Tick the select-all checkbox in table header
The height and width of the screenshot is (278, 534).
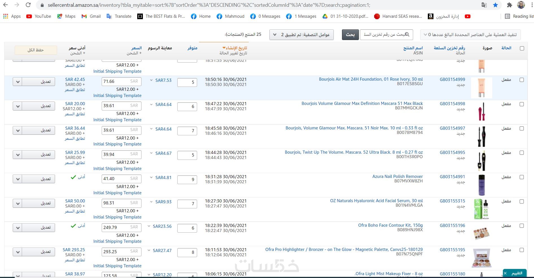pos(522,48)
